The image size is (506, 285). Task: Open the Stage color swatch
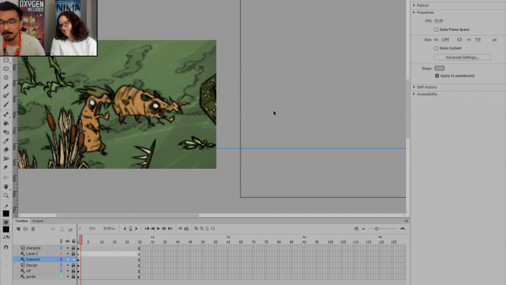tap(439, 68)
